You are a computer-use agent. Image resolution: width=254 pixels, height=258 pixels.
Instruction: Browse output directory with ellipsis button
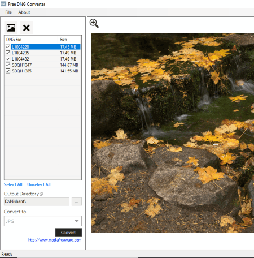77,201
